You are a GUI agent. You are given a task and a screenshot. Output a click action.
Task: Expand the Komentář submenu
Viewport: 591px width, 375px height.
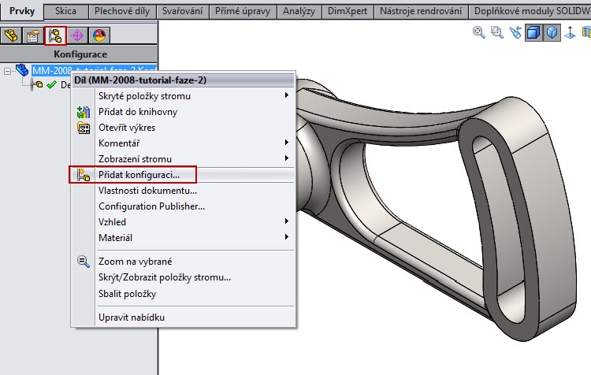(x=287, y=143)
